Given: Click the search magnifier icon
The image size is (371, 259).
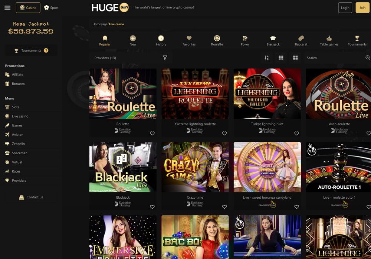Looking at the screenshot, I should pyautogui.click(x=368, y=58).
